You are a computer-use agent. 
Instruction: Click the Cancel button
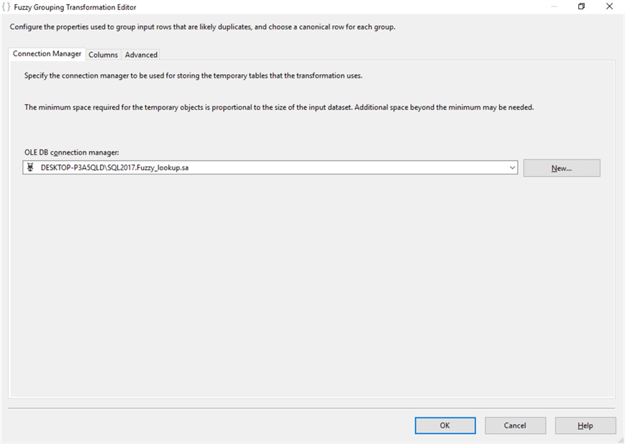[515, 425]
